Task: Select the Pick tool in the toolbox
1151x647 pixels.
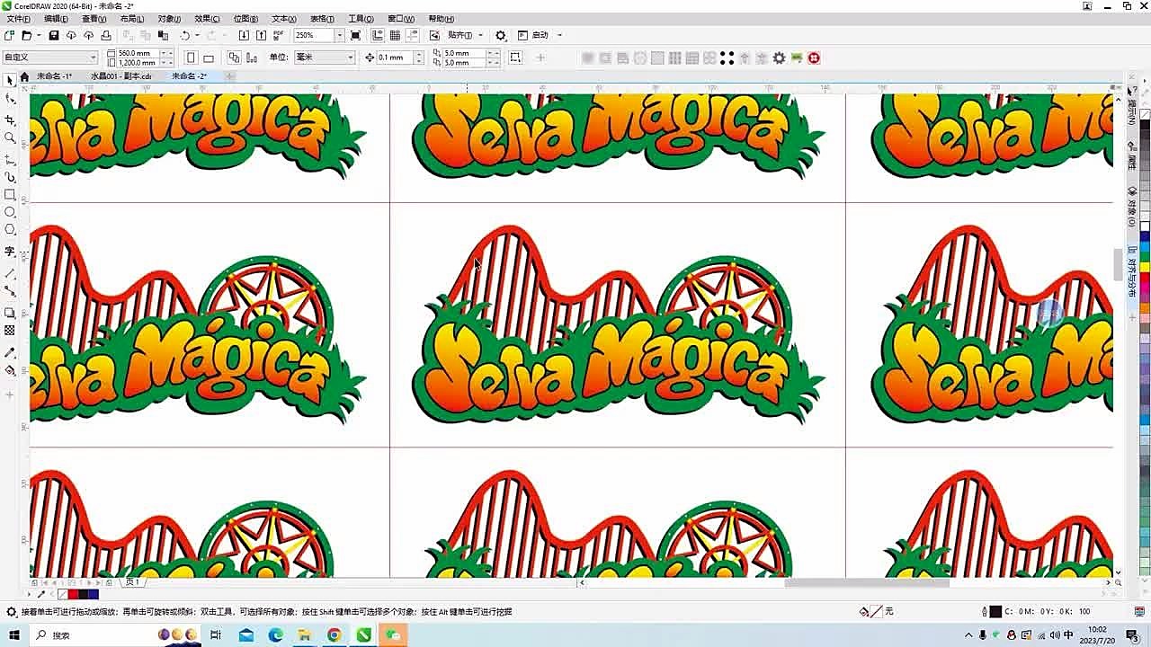Action: 10,81
